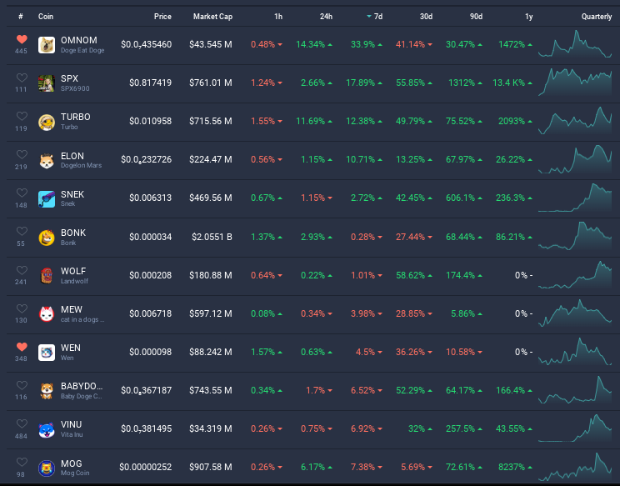Sort table by 30d change header

click(426, 16)
